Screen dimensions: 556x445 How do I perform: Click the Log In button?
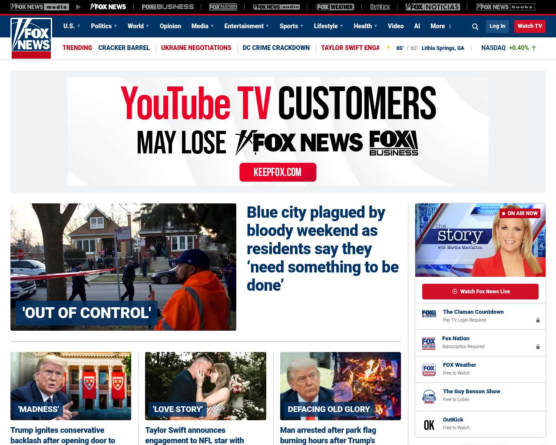(497, 26)
